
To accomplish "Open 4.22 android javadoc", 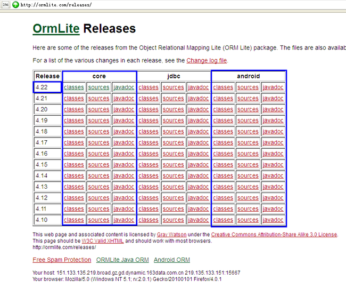I will [x=273, y=87].
